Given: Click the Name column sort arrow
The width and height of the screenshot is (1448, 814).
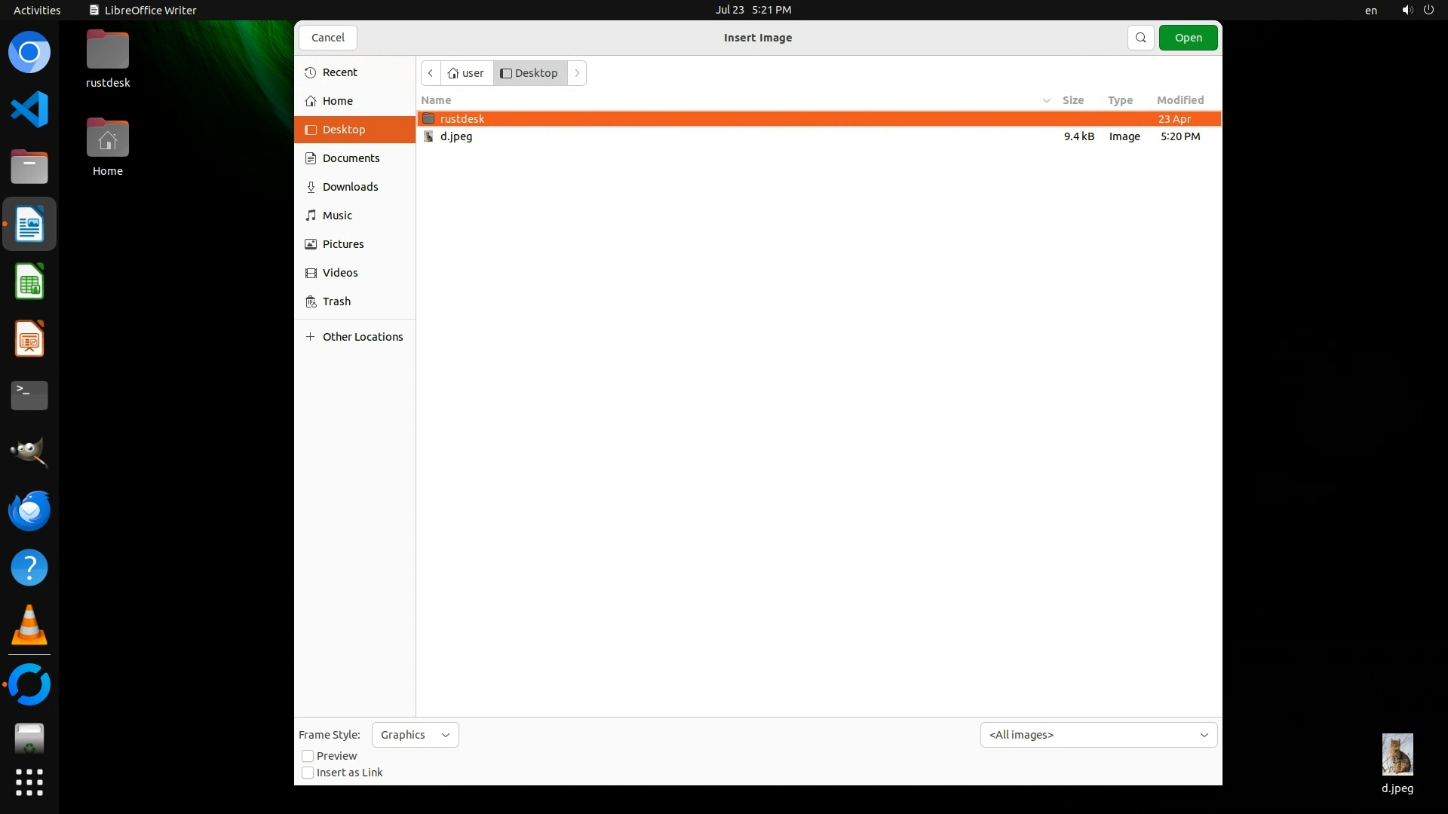Looking at the screenshot, I should pos(1046,100).
